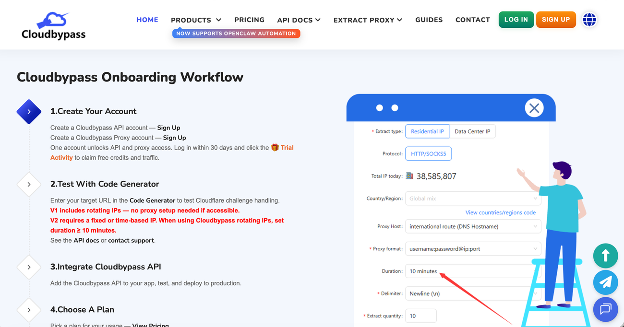Select the HTTP/SOCKS5 protocol option
This screenshot has height=327, width=624.
coord(429,154)
